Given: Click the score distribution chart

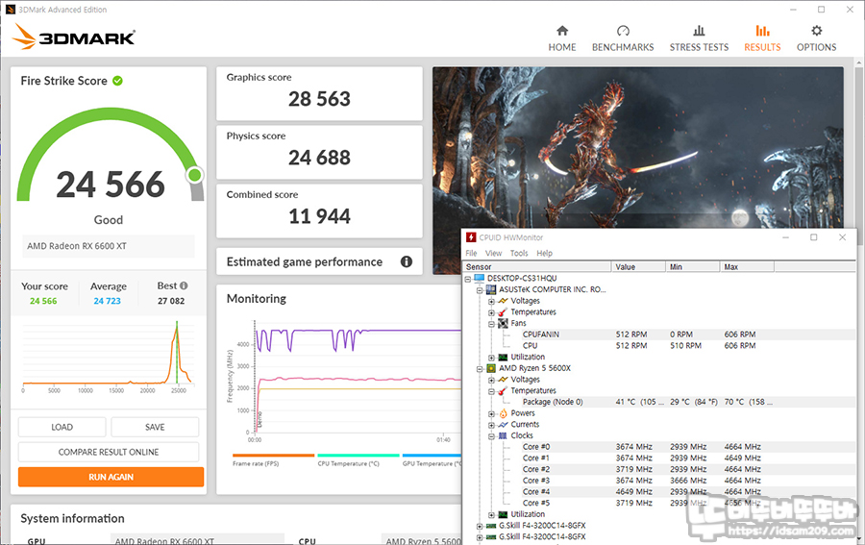Looking at the screenshot, I should (x=108, y=356).
